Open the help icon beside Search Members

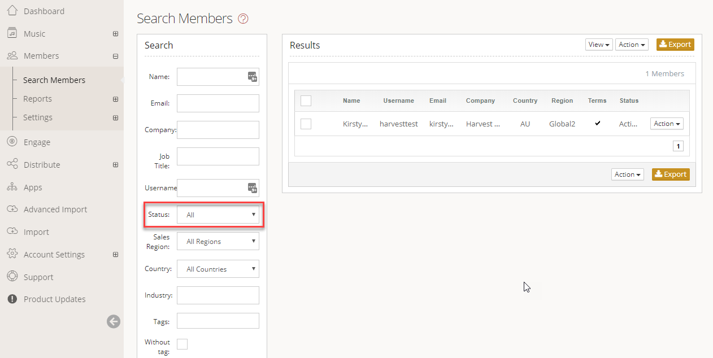click(x=243, y=19)
